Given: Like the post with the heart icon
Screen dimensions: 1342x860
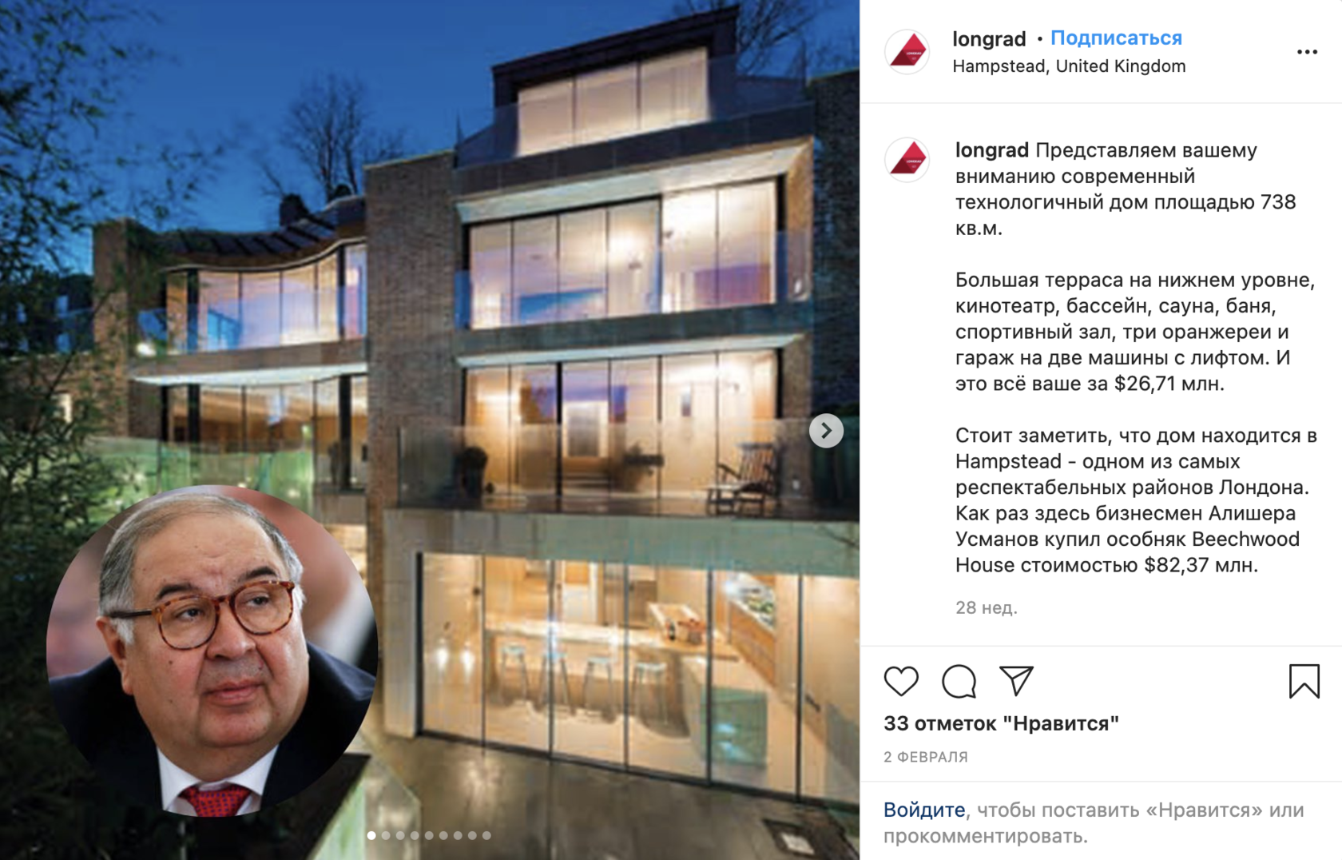Looking at the screenshot, I should point(901,681).
